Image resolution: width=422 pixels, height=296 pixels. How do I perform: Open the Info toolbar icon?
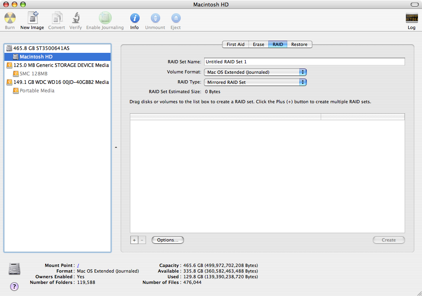(x=134, y=19)
